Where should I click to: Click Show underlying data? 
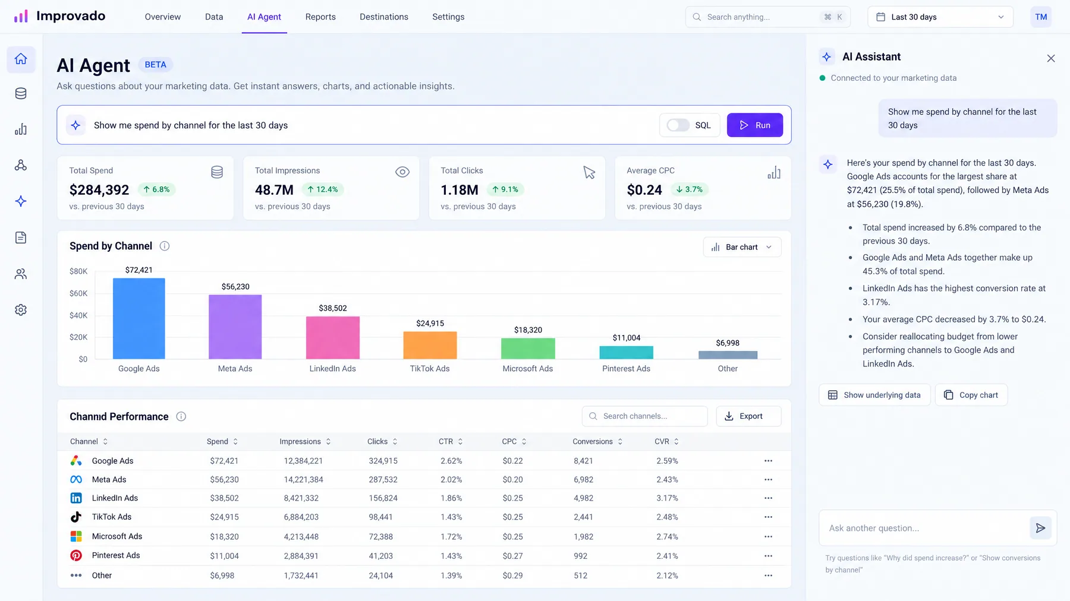(x=874, y=395)
